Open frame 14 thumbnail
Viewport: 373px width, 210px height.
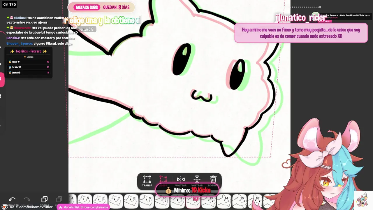pyautogui.click(x=224, y=201)
